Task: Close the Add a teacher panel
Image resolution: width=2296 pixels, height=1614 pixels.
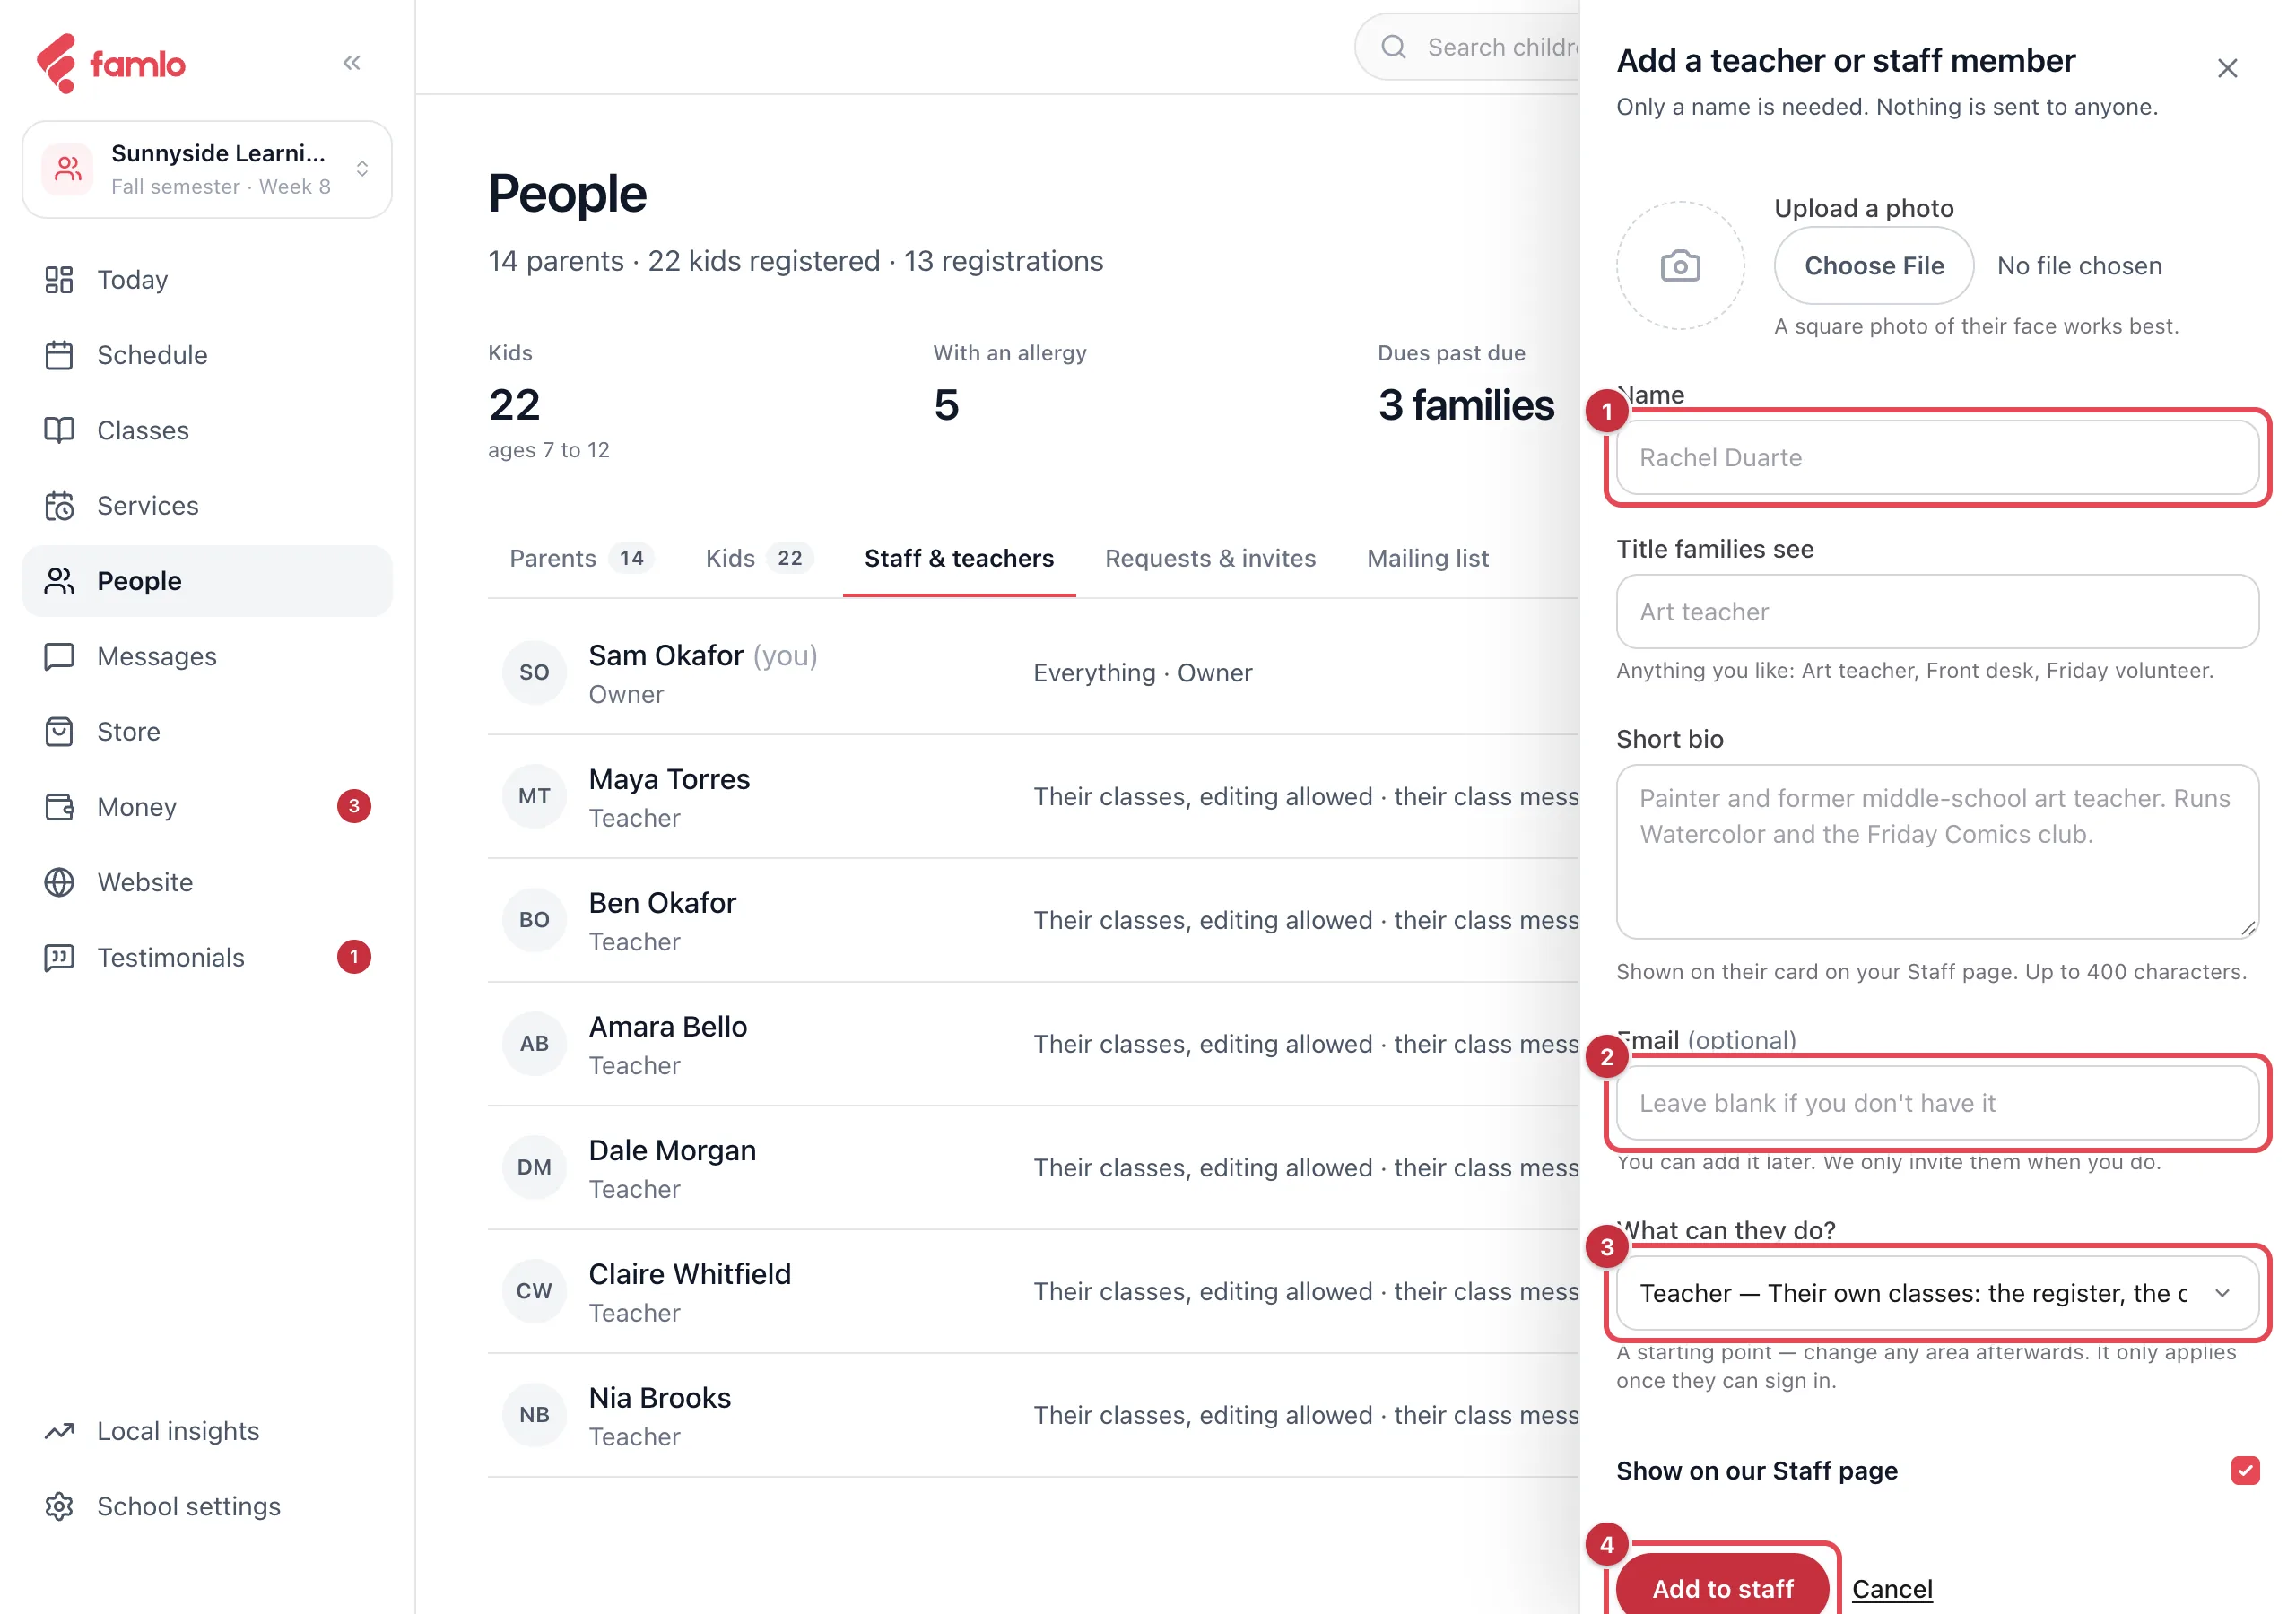Action: 2227,68
